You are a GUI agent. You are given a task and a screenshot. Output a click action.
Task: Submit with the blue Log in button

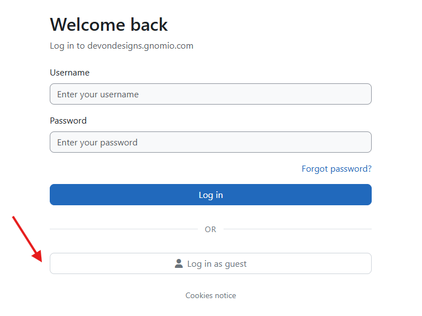pos(211,195)
